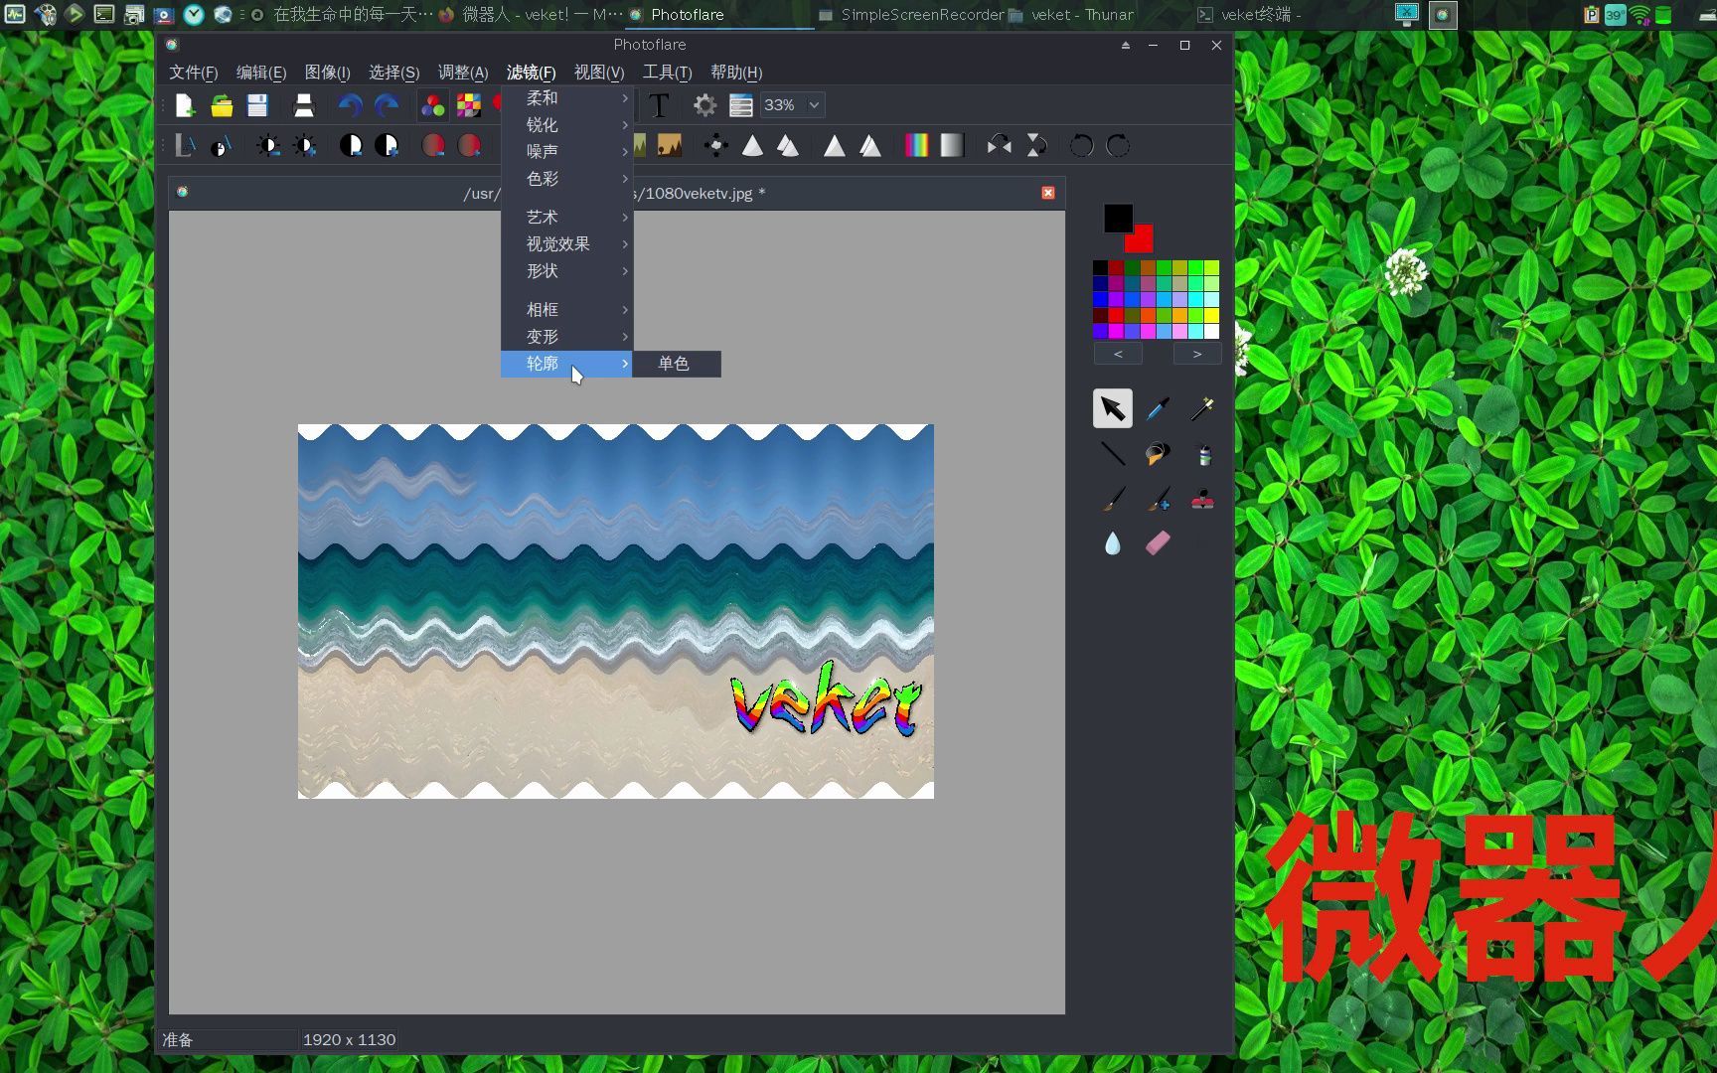Flip the image vertically
This screenshot has width=1717, height=1073.
[x=1035, y=146]
